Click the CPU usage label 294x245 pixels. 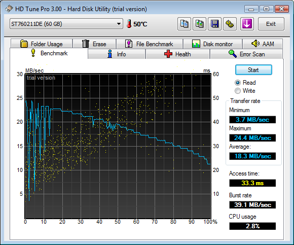pyautogui.click(x=242, y=217)
